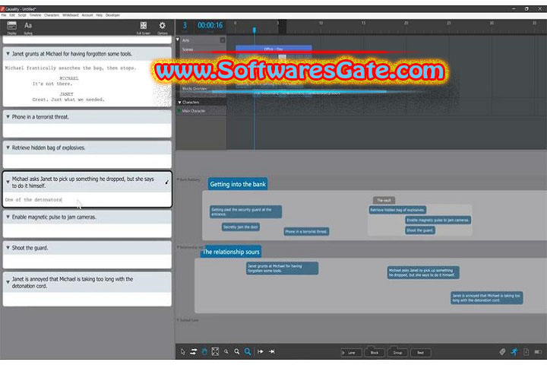This screenshot has width=547, height=365.
Task: Select the 'The relationship sours' group title
Action: (x=231, y=252)
